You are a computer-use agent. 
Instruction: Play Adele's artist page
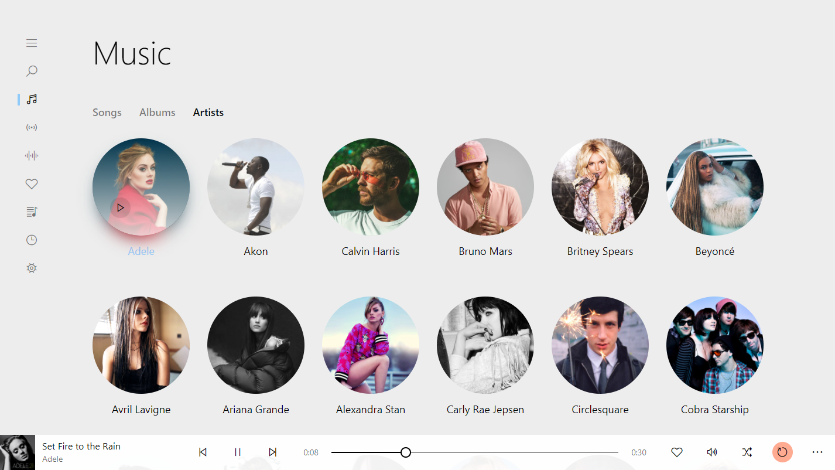[x=120, y=207]
